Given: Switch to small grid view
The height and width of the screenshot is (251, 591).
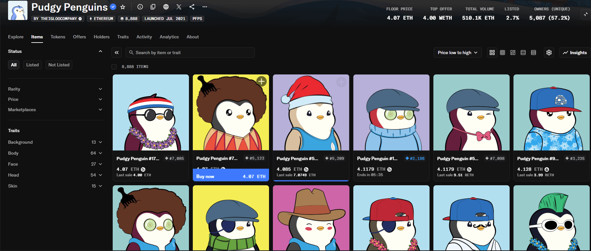Looking at the screenshot, I should click(x=503, y=53).
